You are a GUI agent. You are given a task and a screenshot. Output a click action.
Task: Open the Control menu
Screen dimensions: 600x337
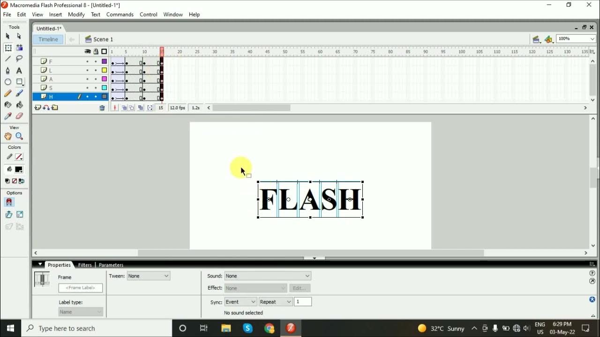tap(149, 15)
